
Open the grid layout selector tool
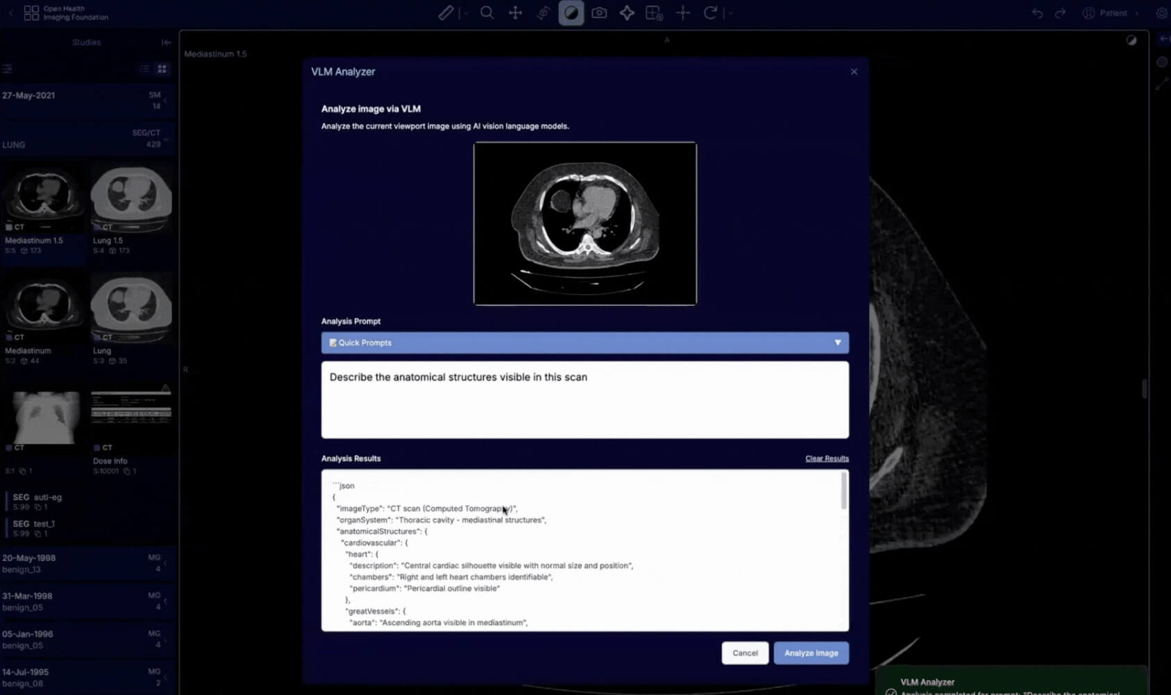[x=654, y=13]
